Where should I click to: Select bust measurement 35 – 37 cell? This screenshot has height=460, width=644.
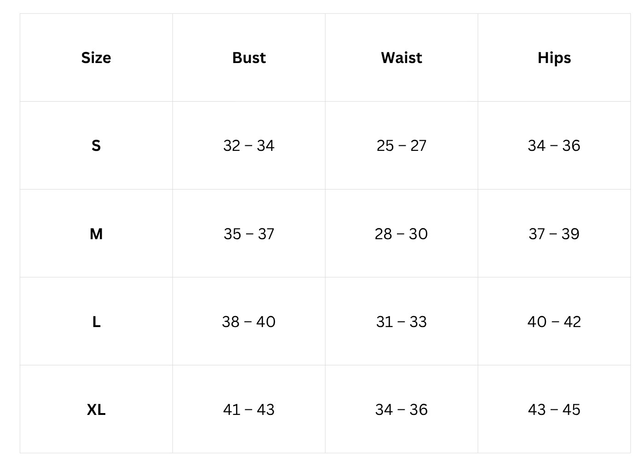(249, 234)
